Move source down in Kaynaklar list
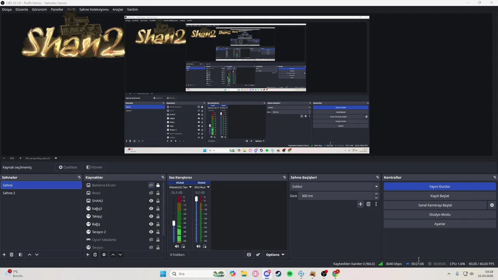Image resolution: width=498 pixels, height=280 pixels. (120, 255)
